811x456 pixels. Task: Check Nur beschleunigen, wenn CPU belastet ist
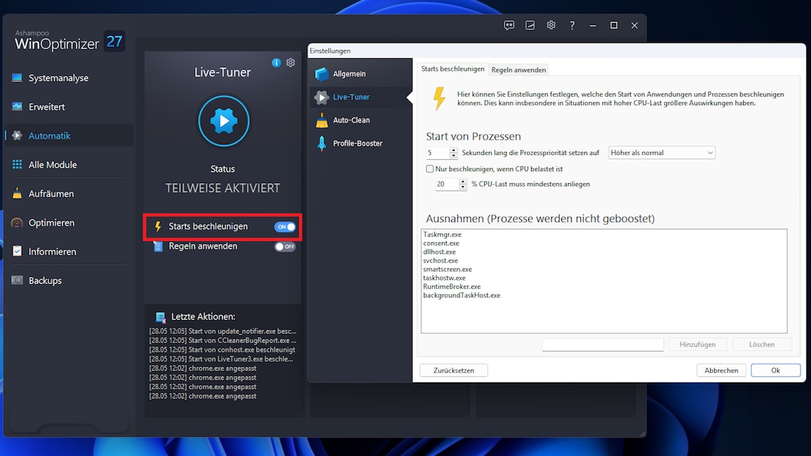(x=430, y=169)
